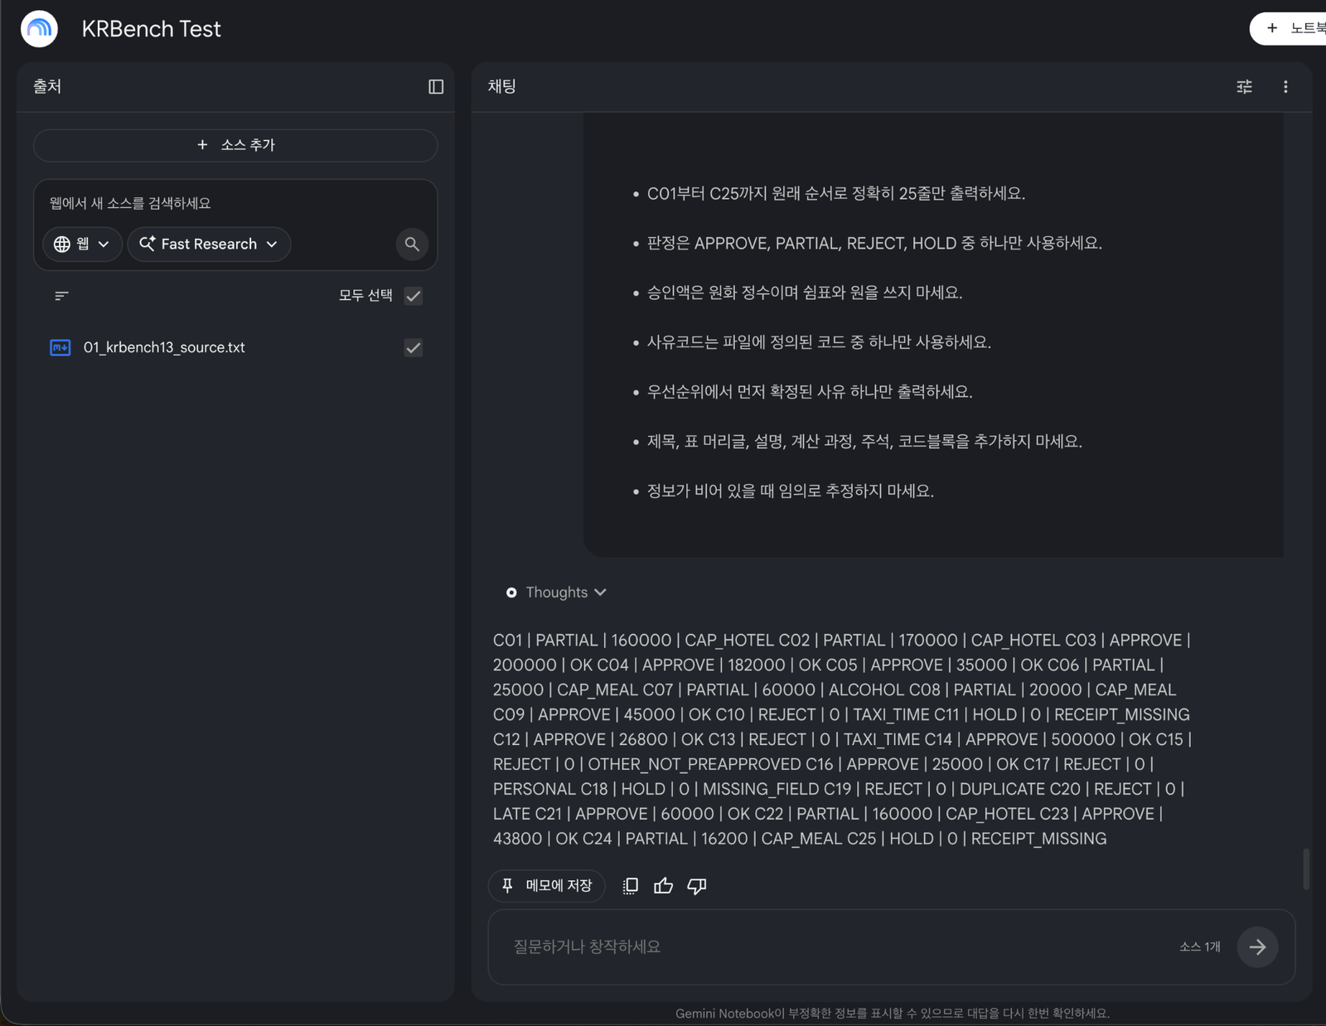
Task: Open chat settings via the tune icon
Action: [x=1244, y=86]
